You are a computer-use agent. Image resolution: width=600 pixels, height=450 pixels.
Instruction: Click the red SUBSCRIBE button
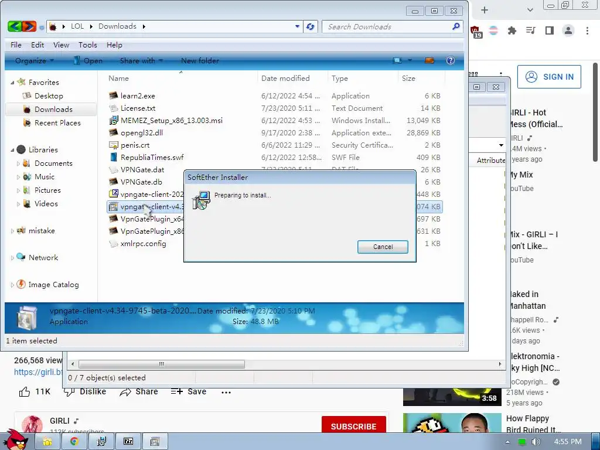pos(353,425)
